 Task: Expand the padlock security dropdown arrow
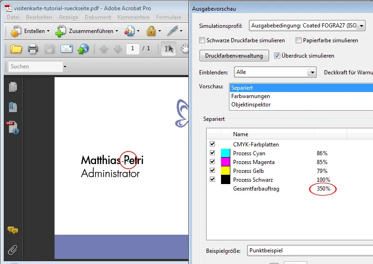click(x=159, y=31)
